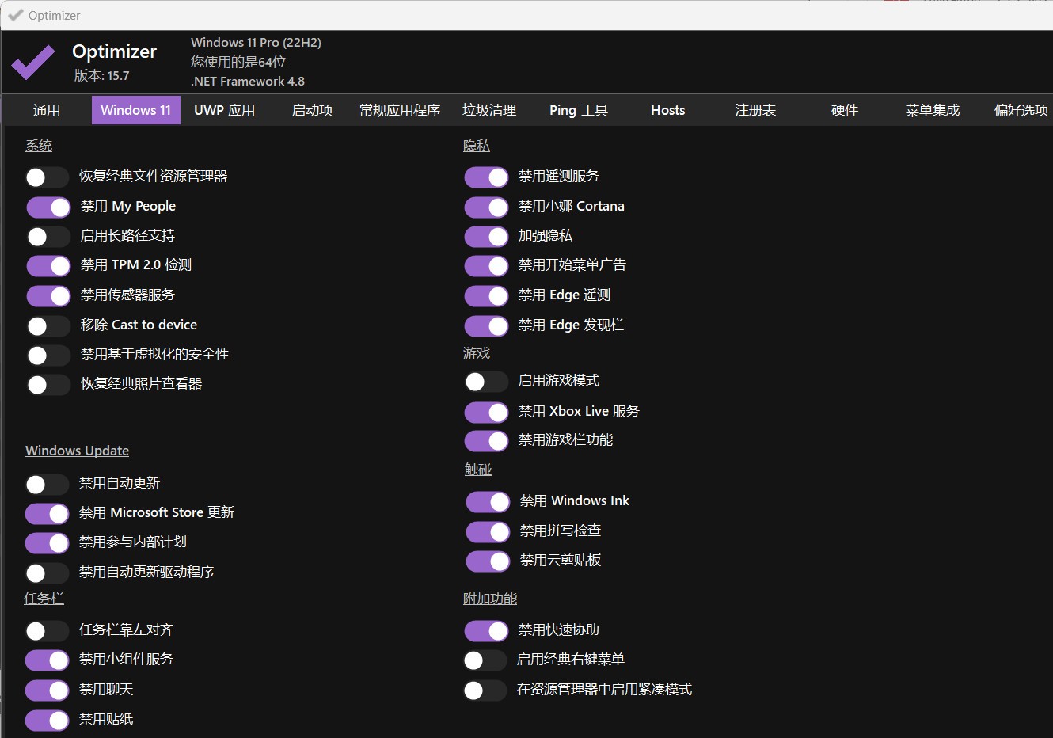
Task: Switch off 禁用传感器服务
Action: [48, 296]
